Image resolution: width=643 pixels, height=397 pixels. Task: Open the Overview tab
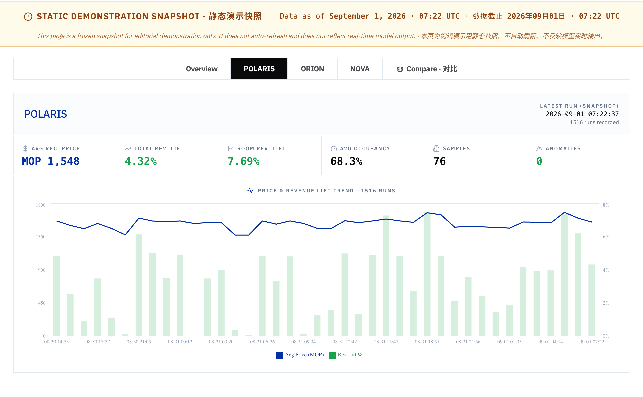[x=201, y=69]
